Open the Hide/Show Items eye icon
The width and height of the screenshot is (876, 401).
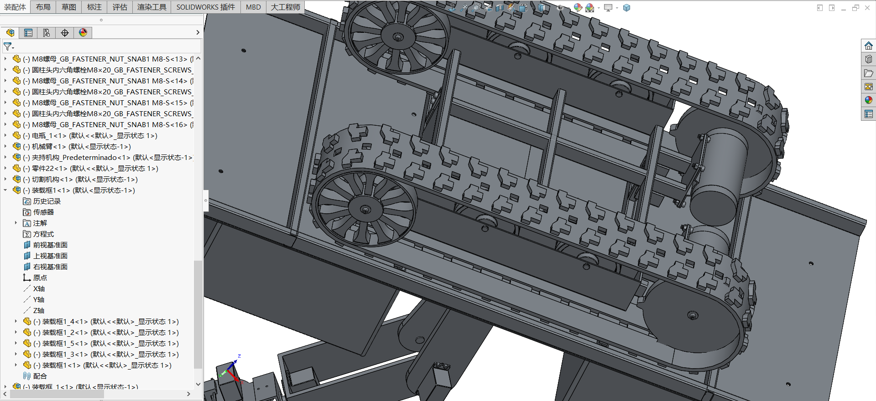560,7
